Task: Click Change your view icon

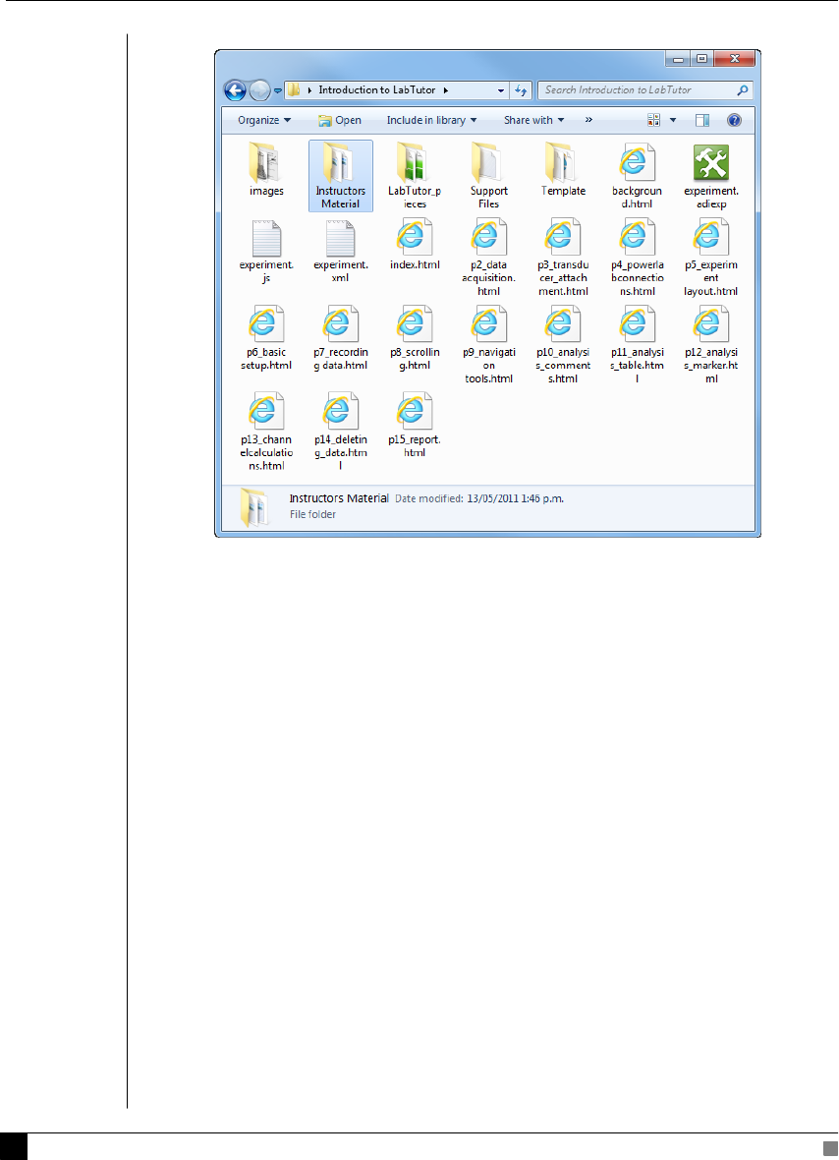Action: click(x=654, y=120)
